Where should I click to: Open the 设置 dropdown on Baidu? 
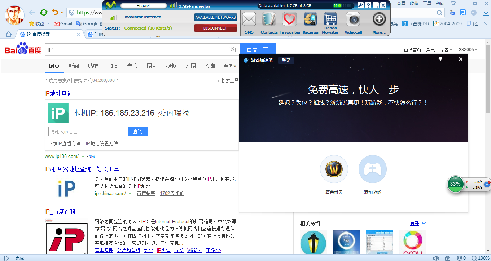[446, 50]
